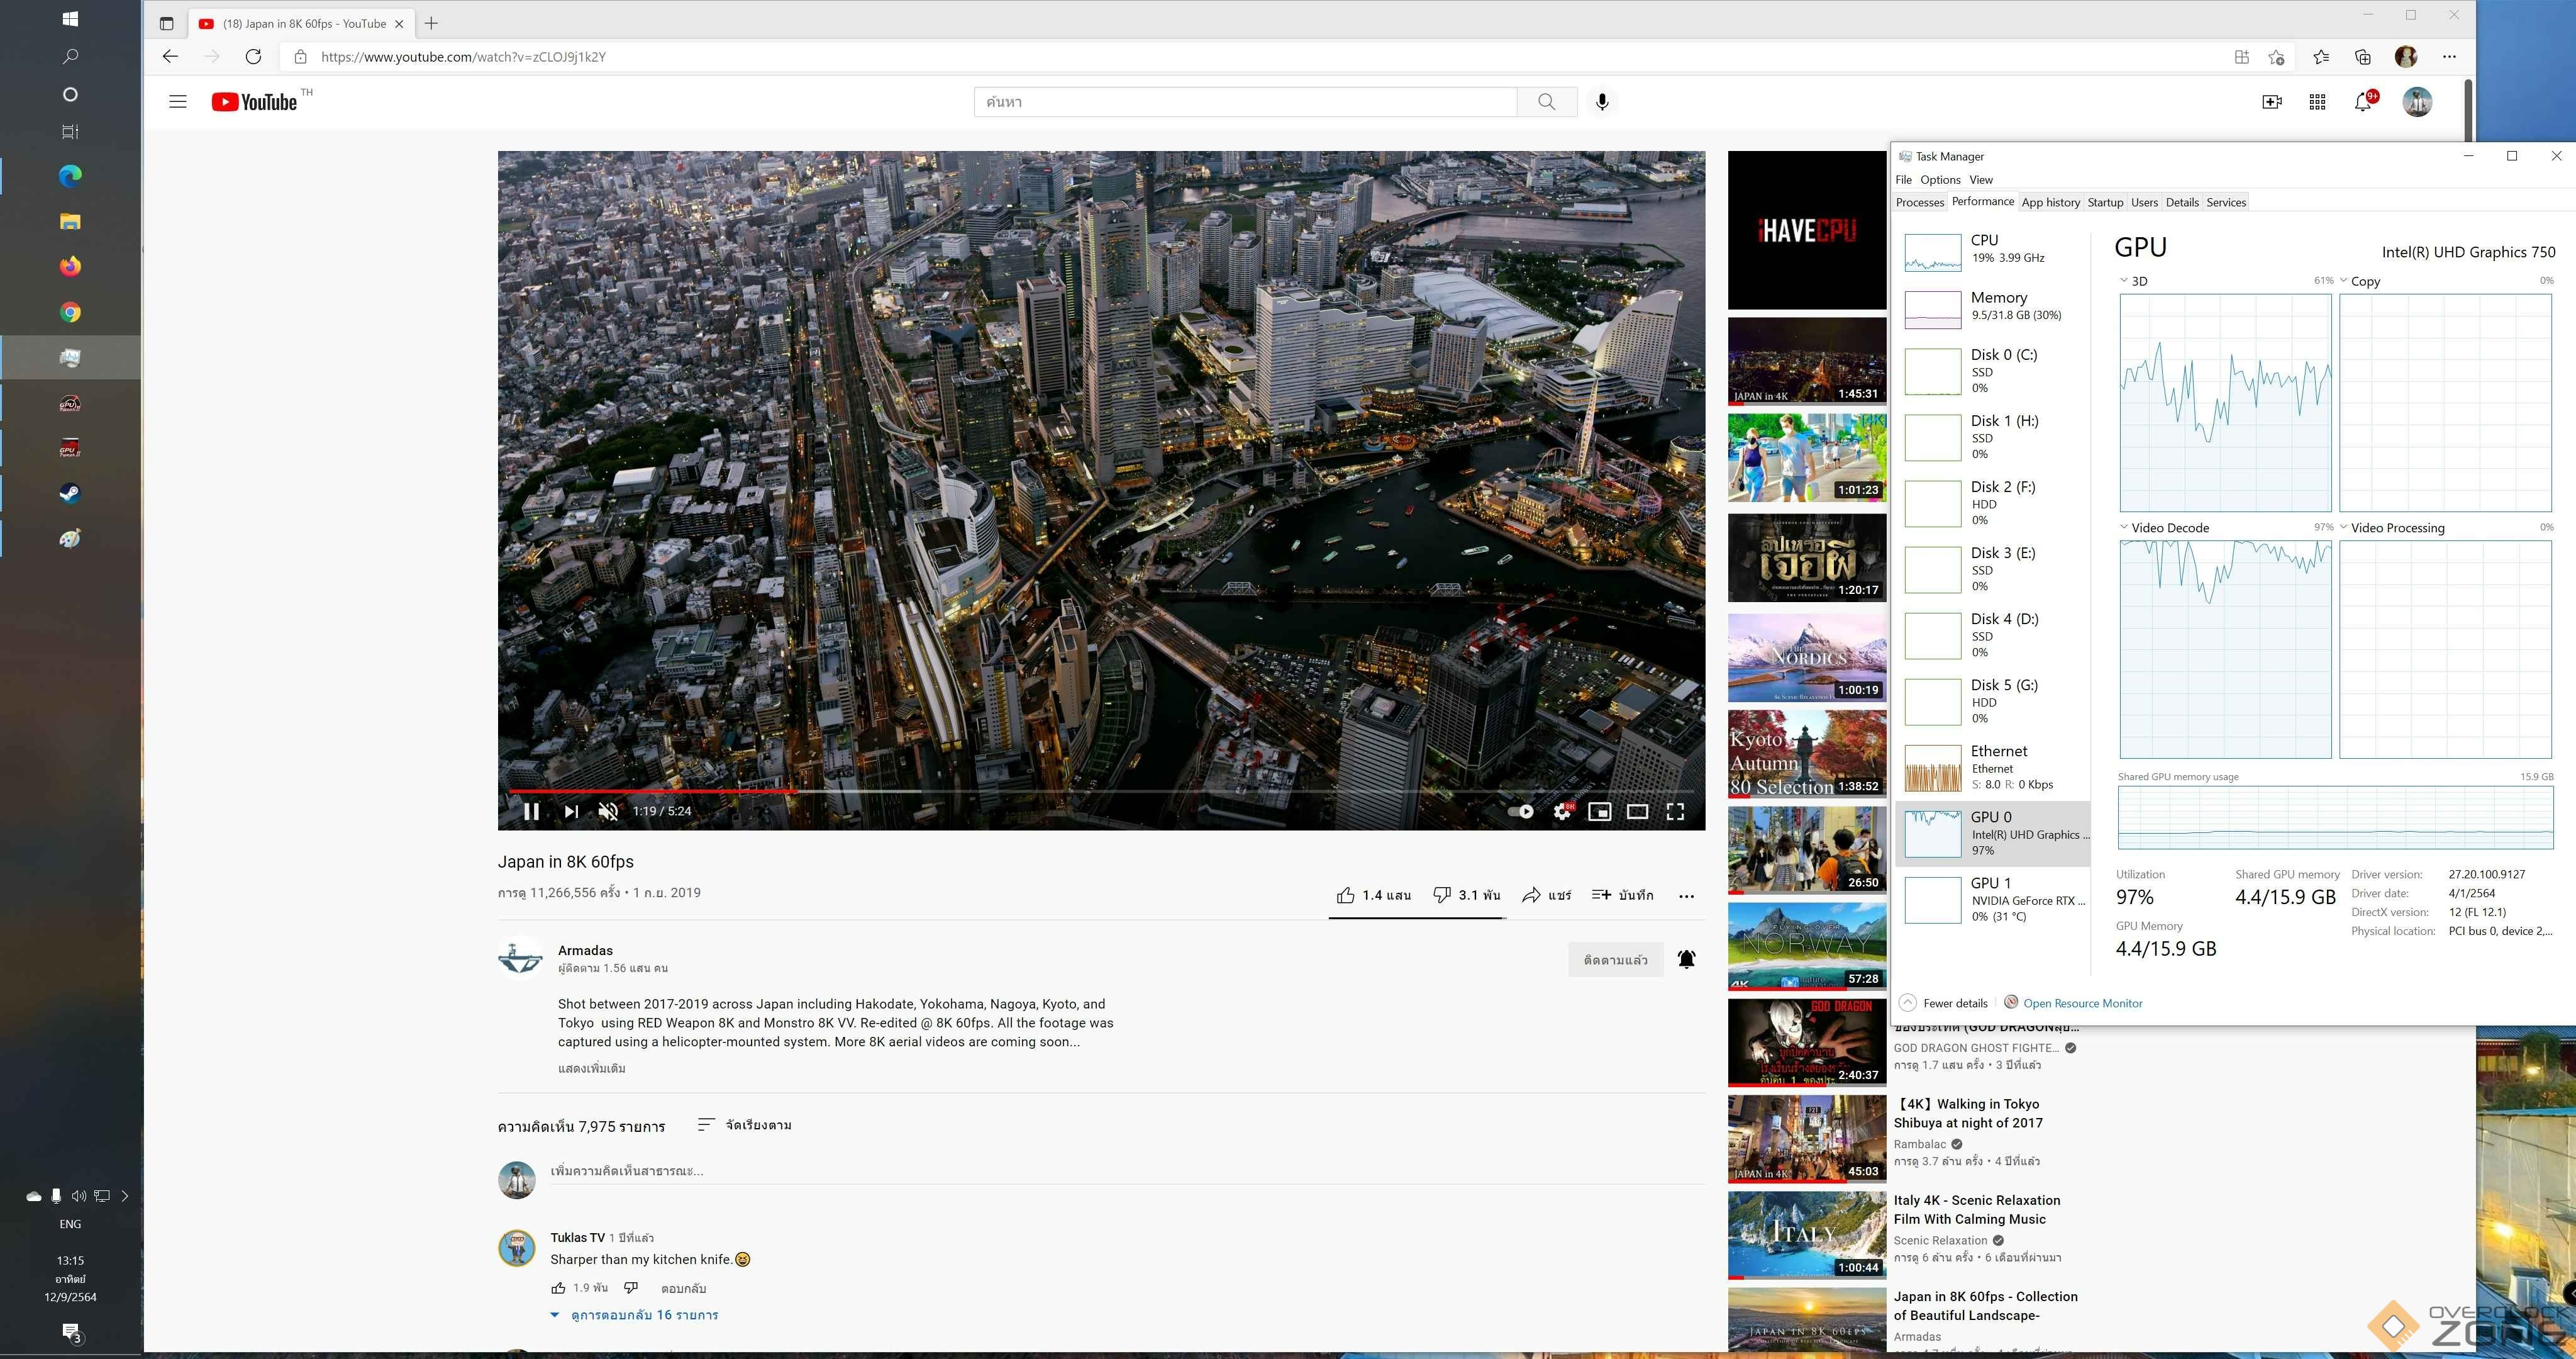Enable miniplayer mode
The width and height of the screenshot is (2576, 1359).
click(x=1600, y=812)
